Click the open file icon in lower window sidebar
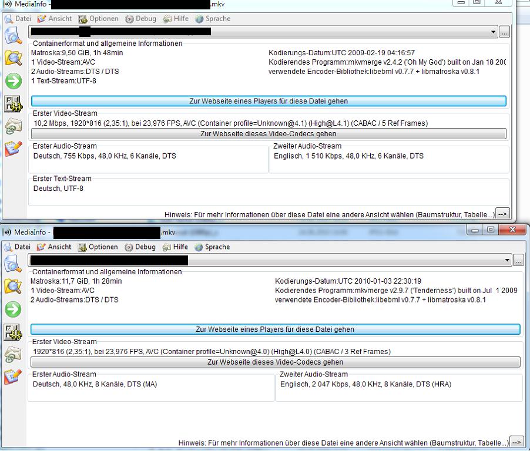 coord(13,264)
